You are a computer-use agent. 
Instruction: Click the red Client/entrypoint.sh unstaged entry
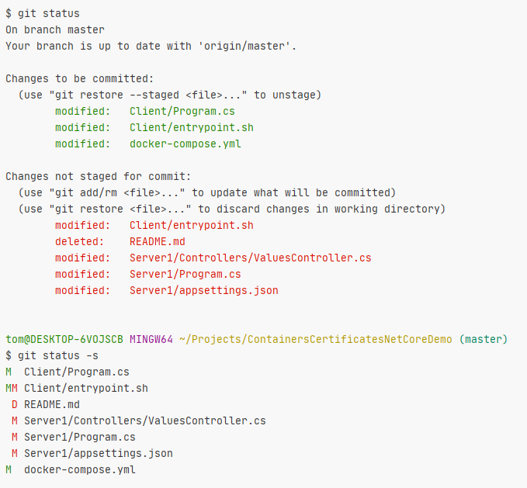coord(192,225)
